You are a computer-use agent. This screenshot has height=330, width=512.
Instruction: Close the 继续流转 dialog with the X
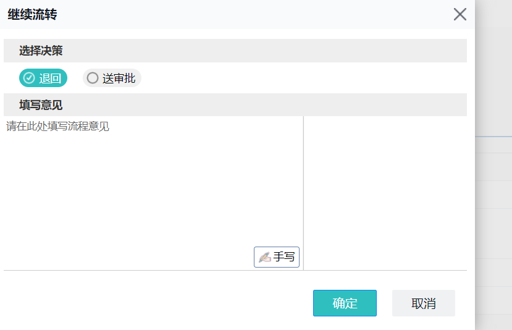pyautogui.click(x=460, y=14)
